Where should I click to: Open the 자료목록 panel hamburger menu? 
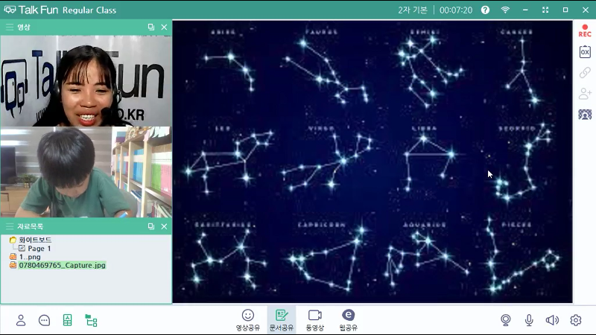[9, 226]
